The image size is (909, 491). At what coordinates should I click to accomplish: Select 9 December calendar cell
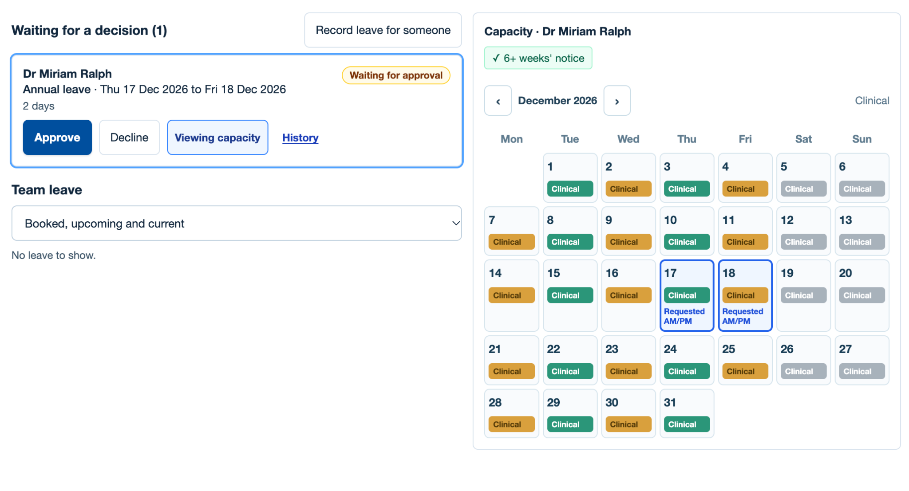[x=628, y=231]
